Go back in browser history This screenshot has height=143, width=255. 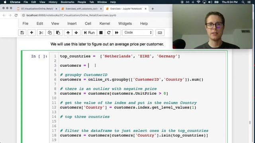[4, 15]
